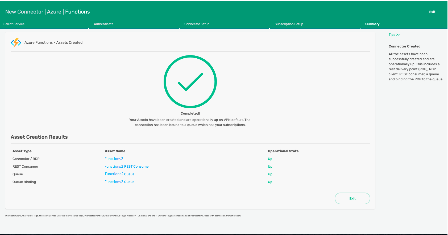Jump to the Subscription Setup step
The image size is (448, 235).
coord(289,24)
